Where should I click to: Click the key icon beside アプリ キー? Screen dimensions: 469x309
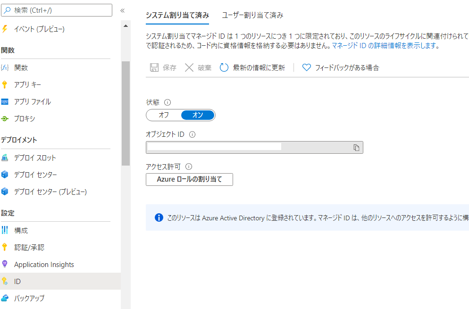[x=5, y=84]
